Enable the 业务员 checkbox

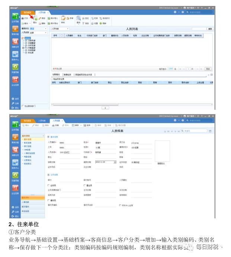click(48, 185)
